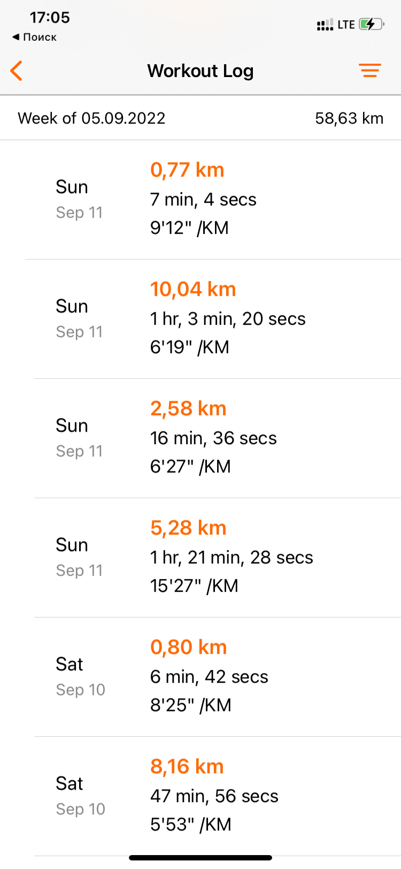
Task: Tap the Week of 05.09.2022 header
Action: (91, 118)
